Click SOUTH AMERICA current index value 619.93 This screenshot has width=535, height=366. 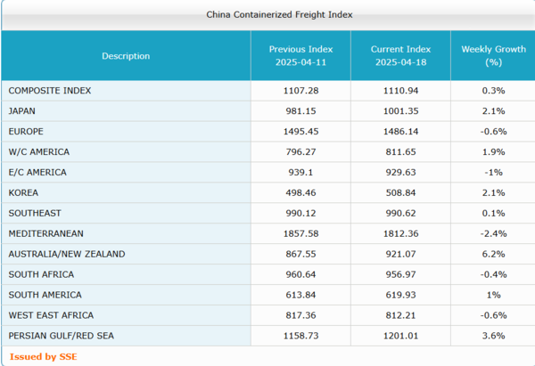(x=400, y=295)
